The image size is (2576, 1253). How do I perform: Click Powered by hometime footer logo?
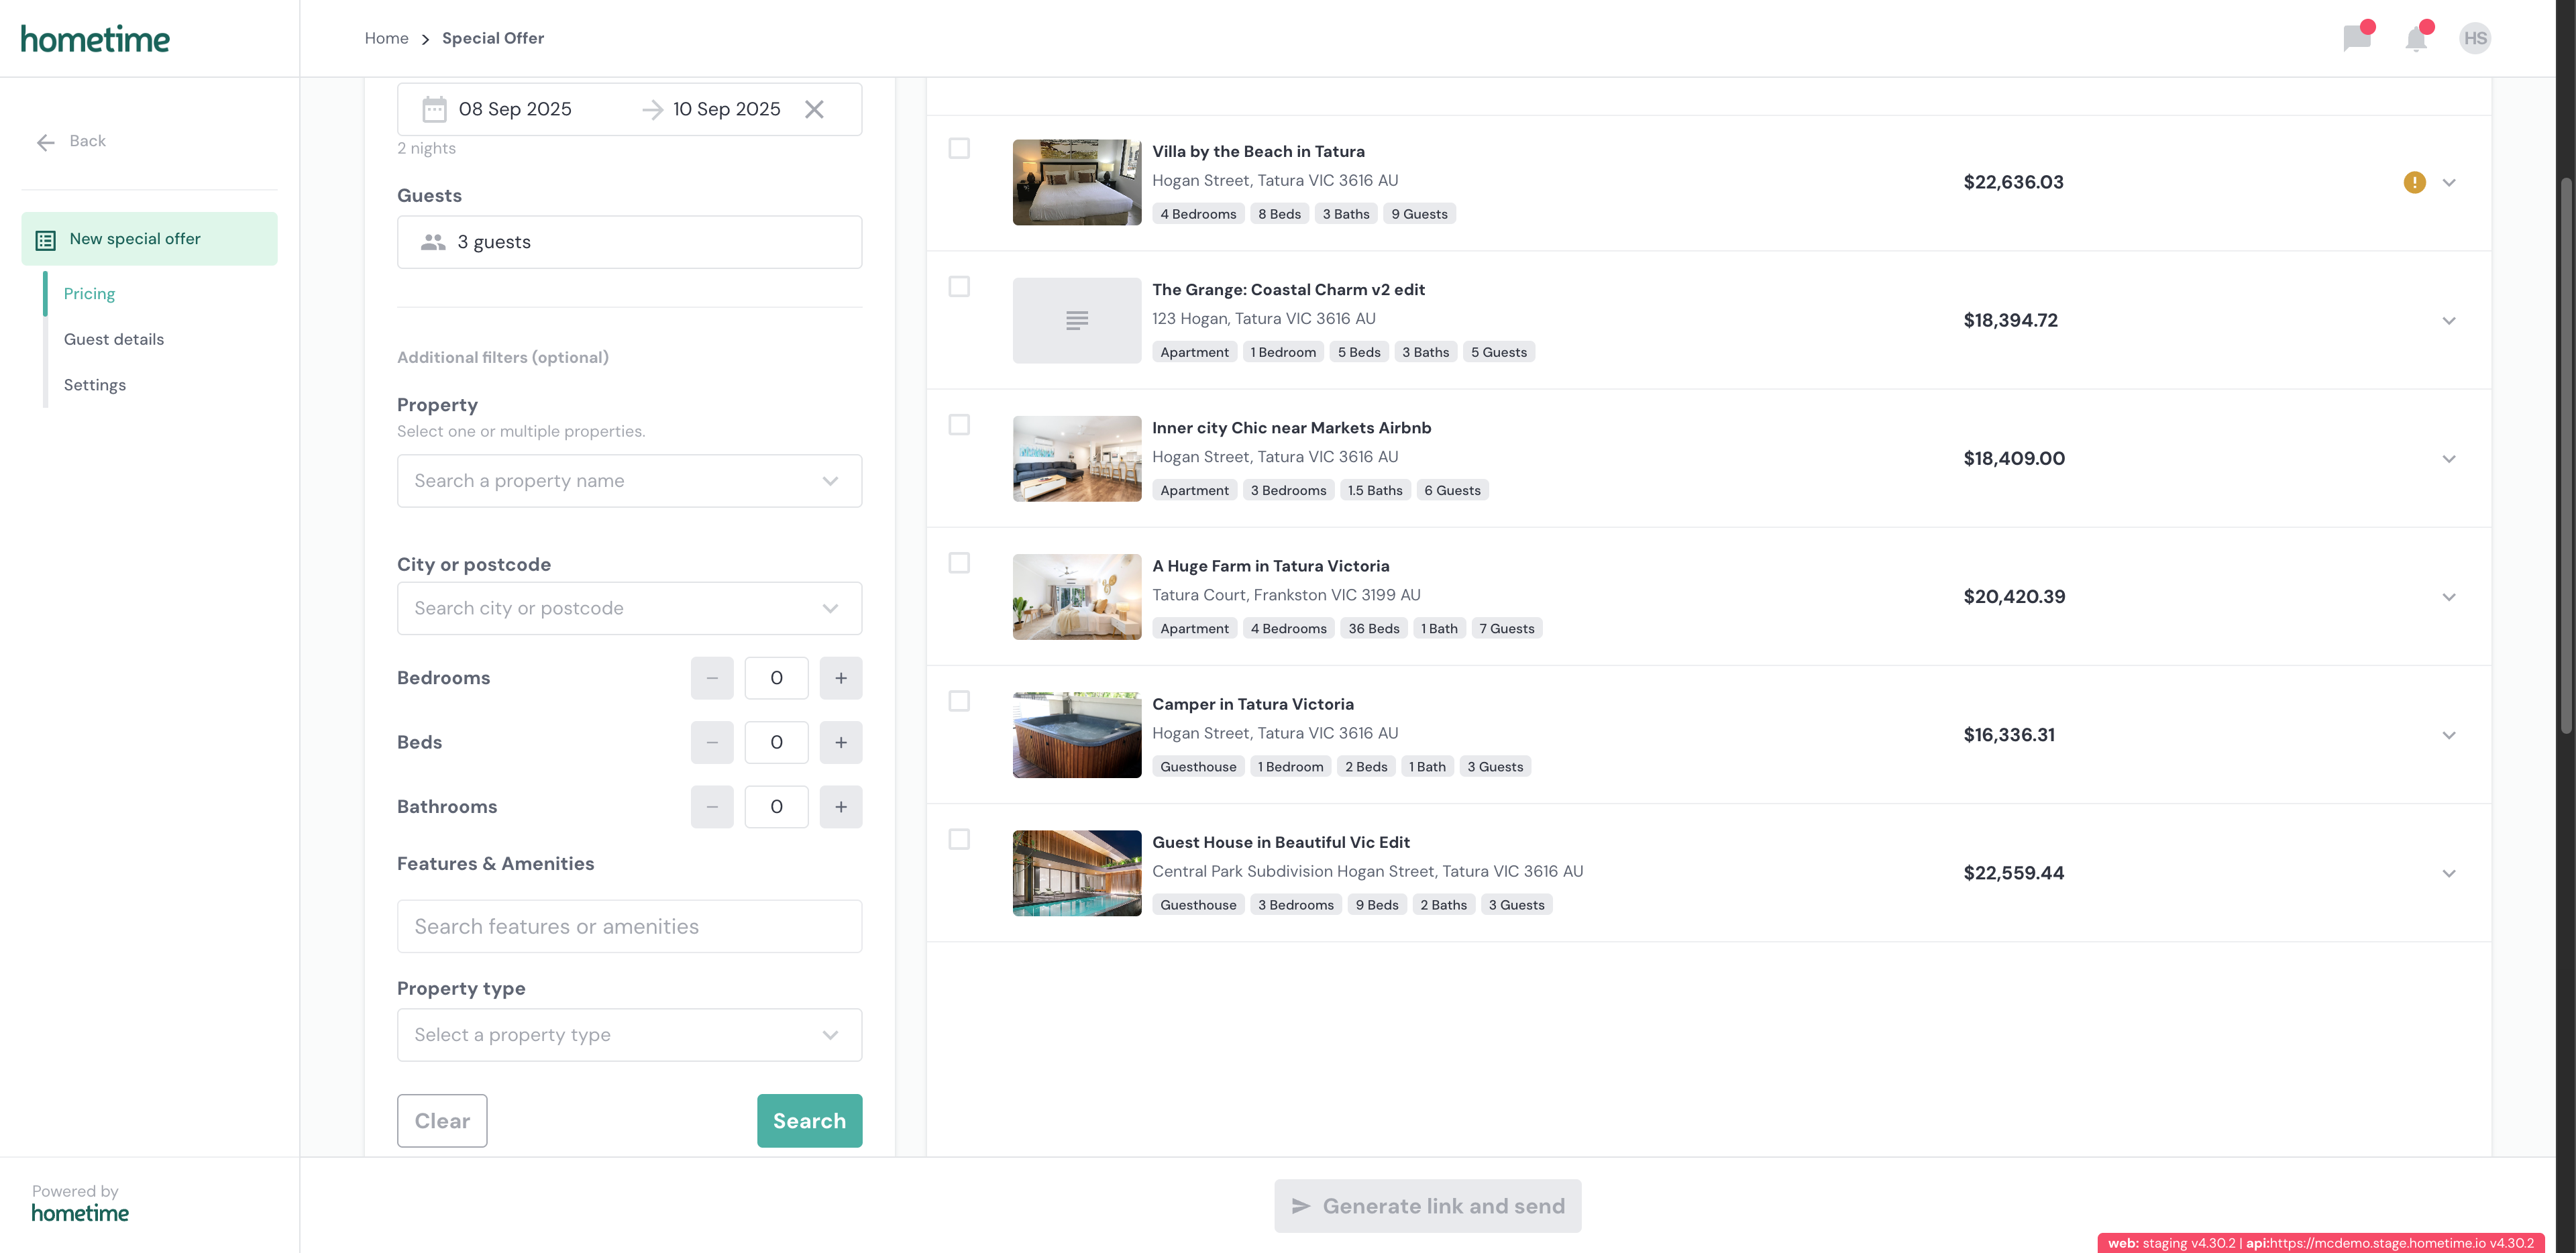80,1213
